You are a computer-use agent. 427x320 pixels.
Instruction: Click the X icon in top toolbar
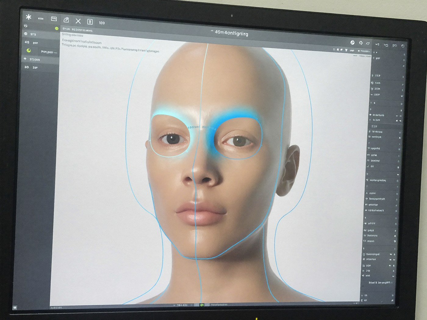pos(78,21)
